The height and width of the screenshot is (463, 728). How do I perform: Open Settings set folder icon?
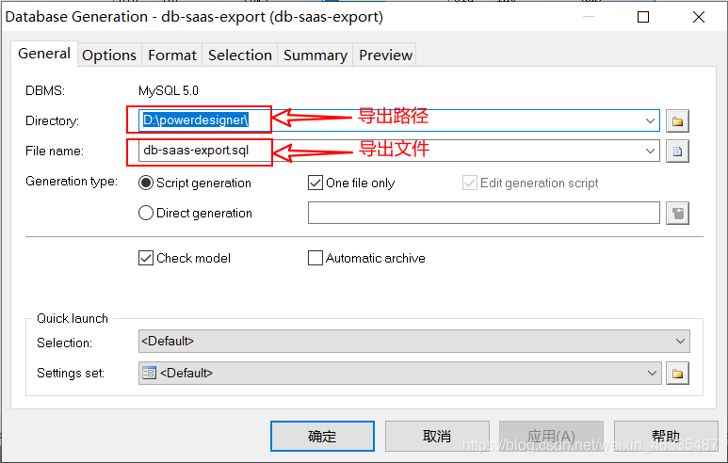pyautogui.click(x=677, y=374)
